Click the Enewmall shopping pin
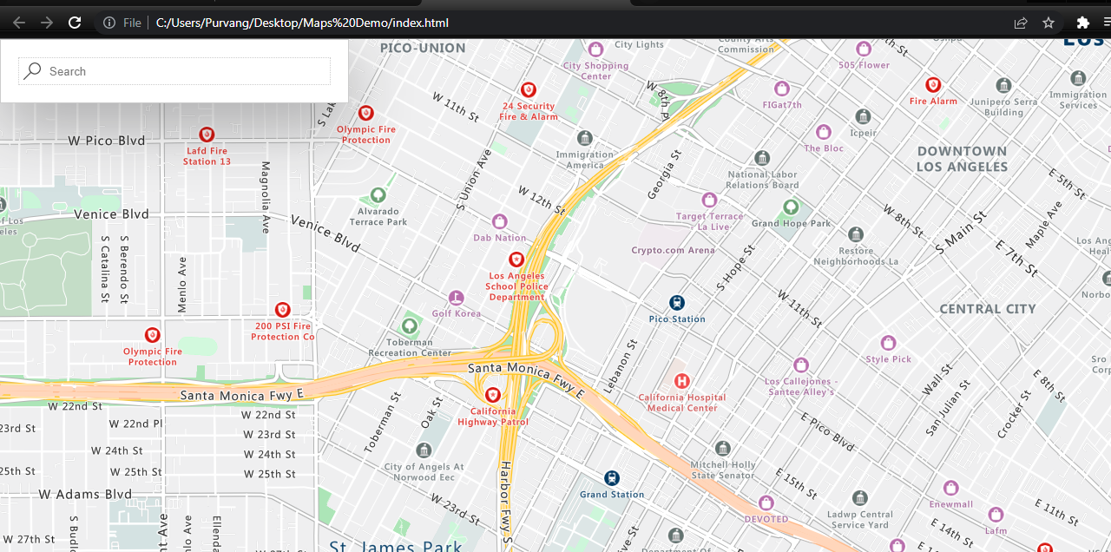Image resolution: width=1111 pixels, height=552 pixels. tap(950, 488)
